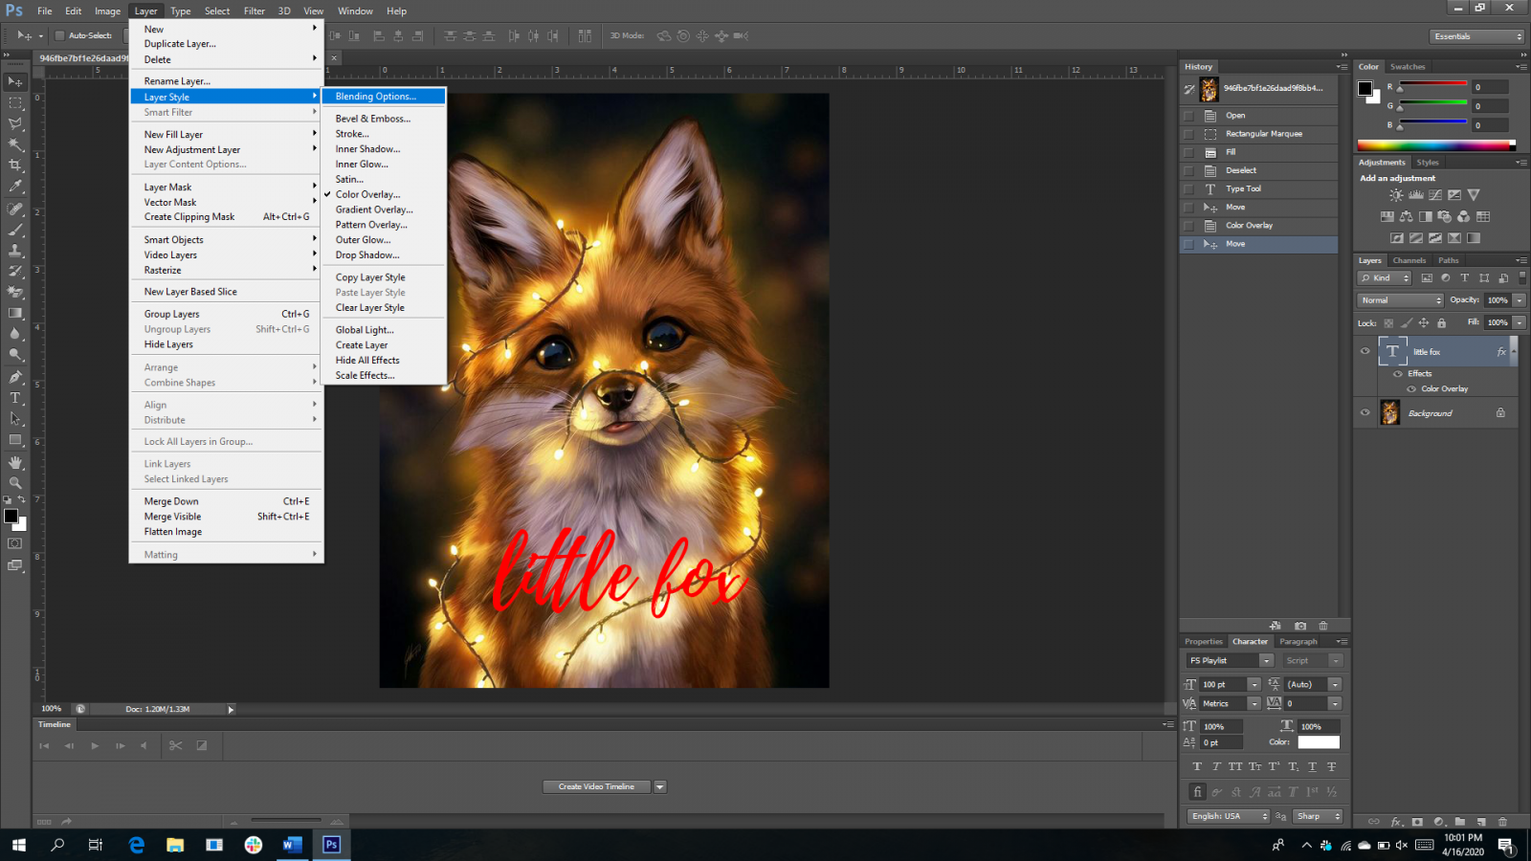Expand the Essentials workspace dropdown

1477,36
